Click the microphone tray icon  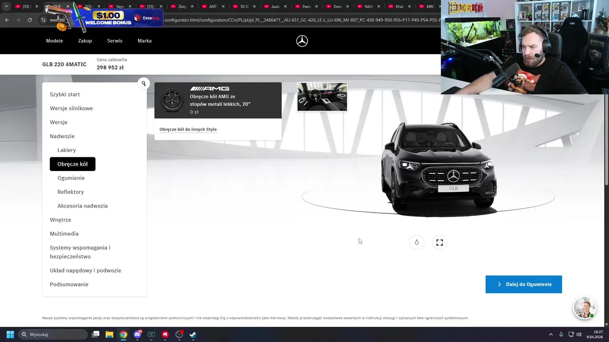click(561, 334)
